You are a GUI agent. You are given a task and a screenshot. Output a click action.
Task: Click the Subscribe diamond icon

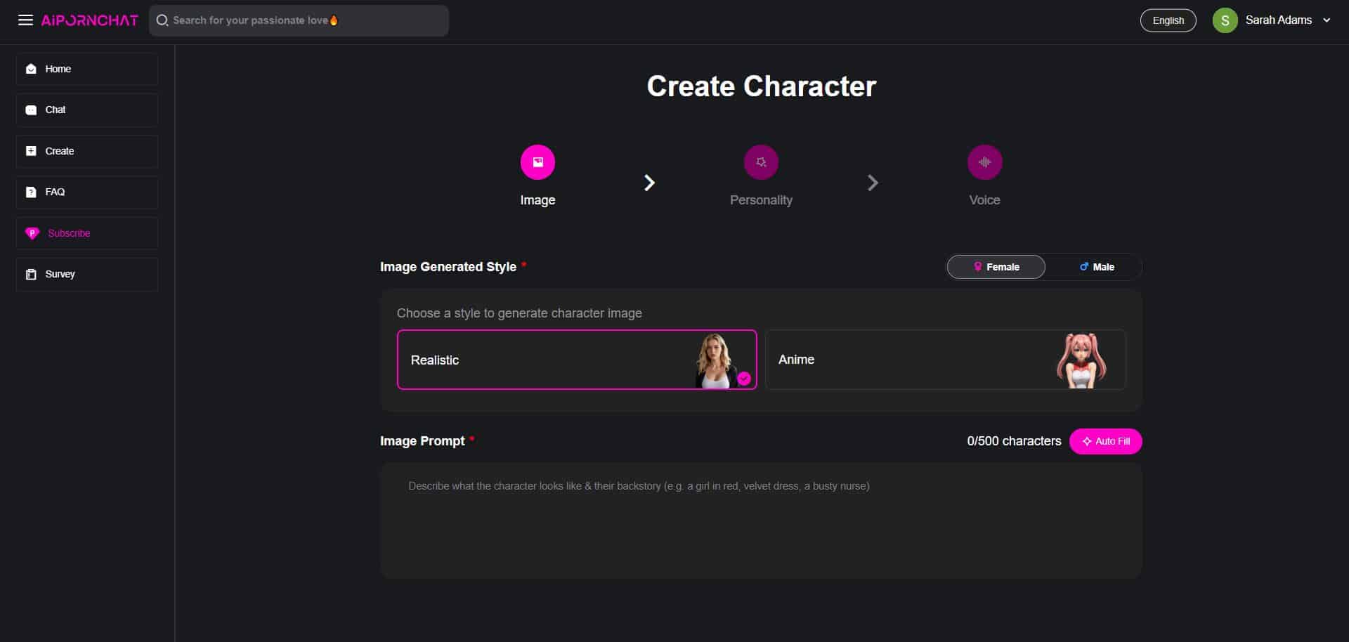pos(32,233)
